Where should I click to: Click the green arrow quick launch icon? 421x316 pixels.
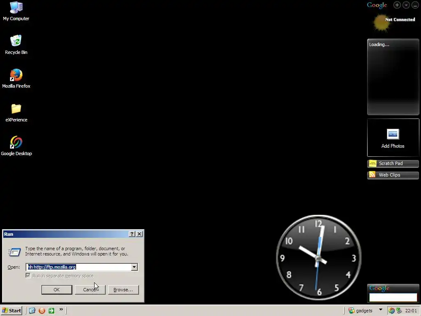coord(51,311)
